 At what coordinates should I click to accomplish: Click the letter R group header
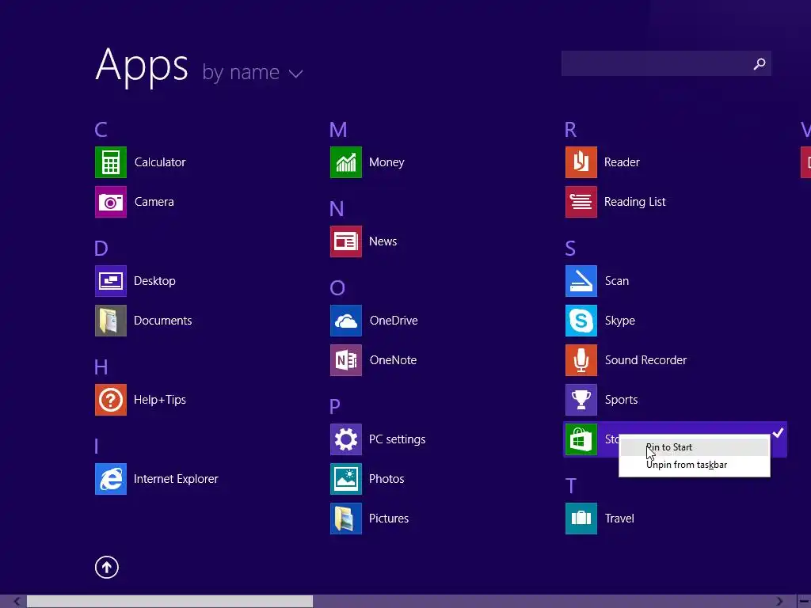click(570, 130)
